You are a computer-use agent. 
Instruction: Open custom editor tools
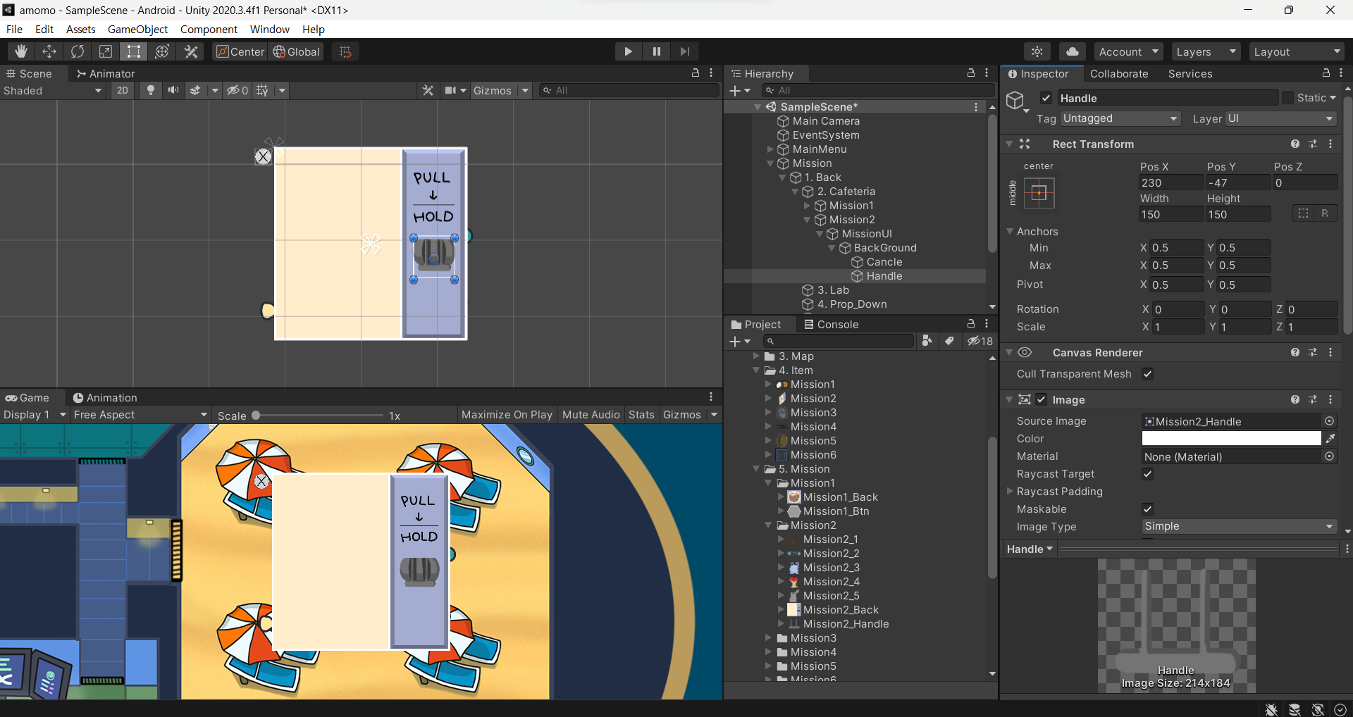click(x=191, y=51)
